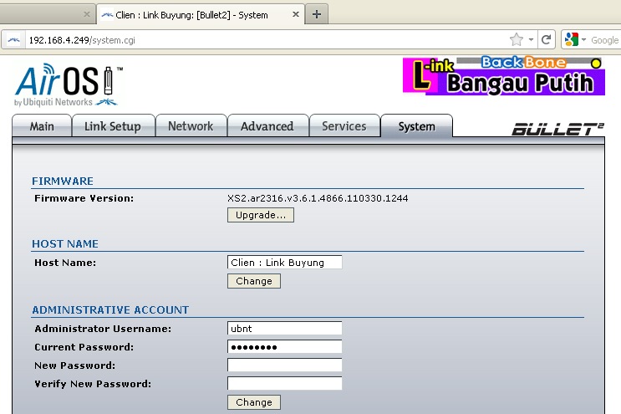
Task: Click the address bar URL 192.168.4.249/system.cgi
Action: (x=82, y=40)
